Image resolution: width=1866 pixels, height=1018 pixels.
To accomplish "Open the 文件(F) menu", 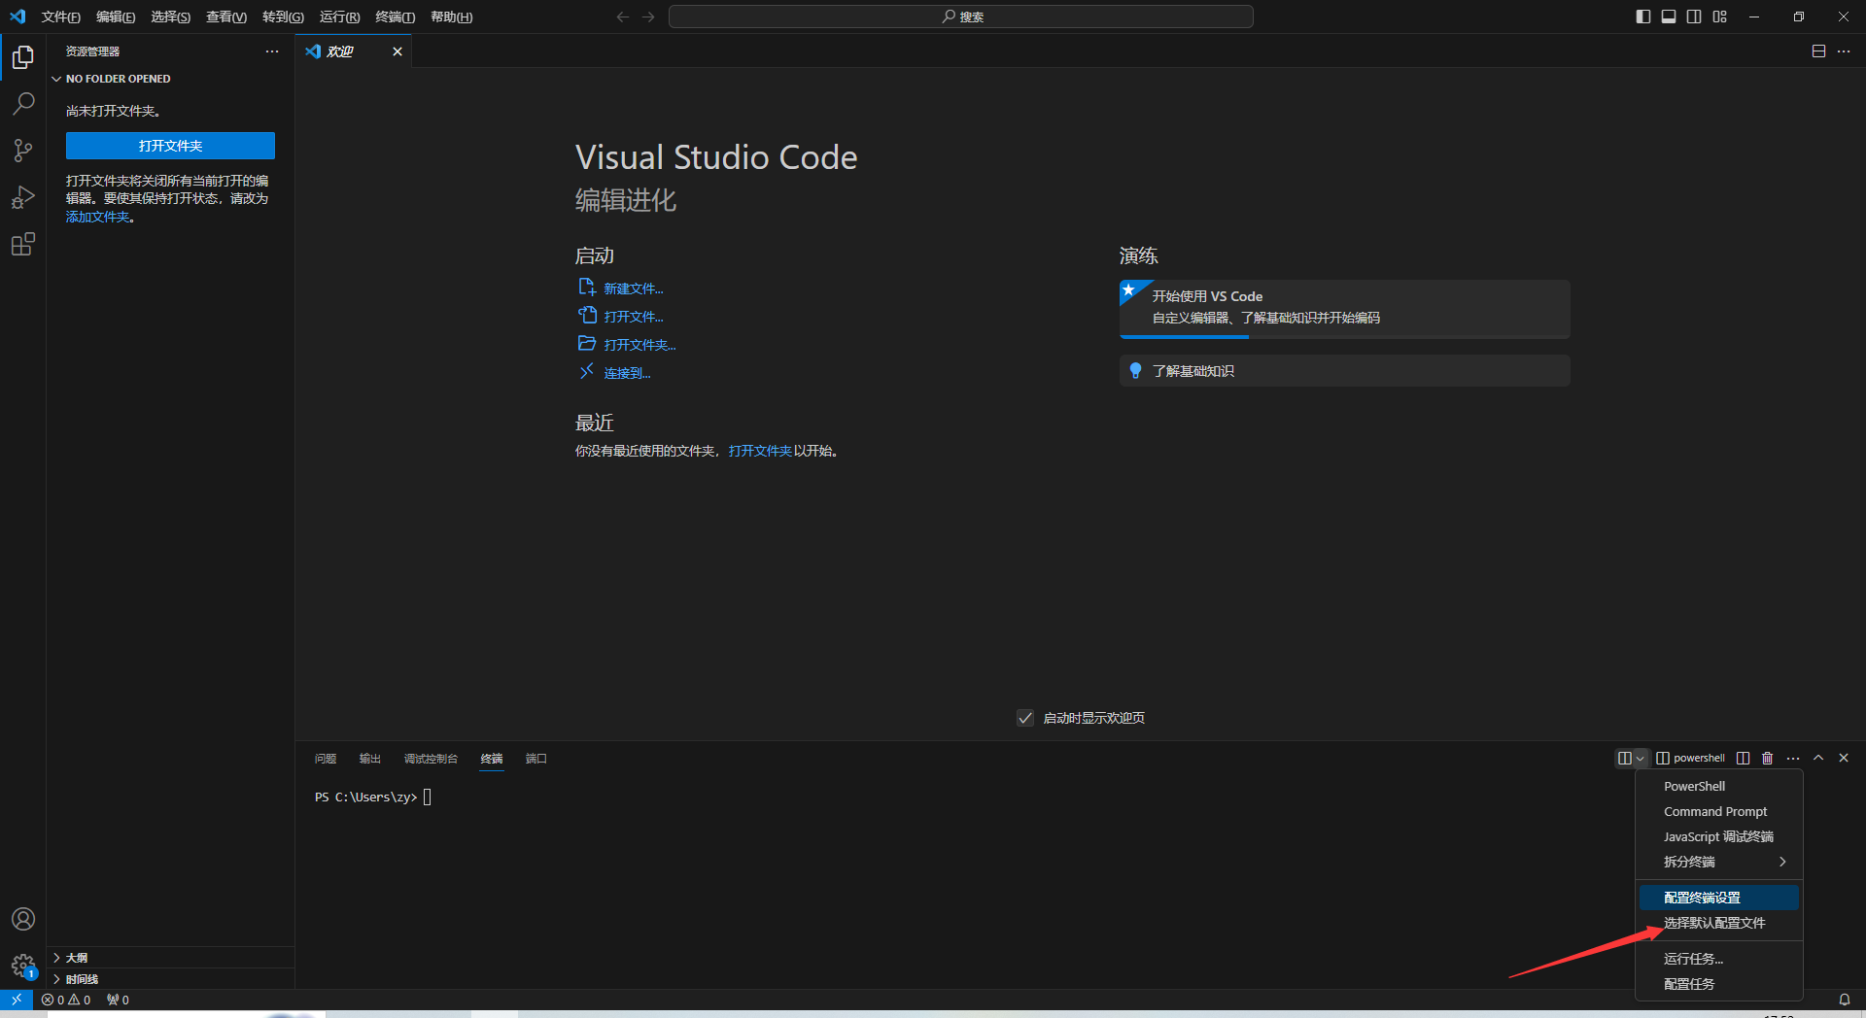I will pos(60,17).
